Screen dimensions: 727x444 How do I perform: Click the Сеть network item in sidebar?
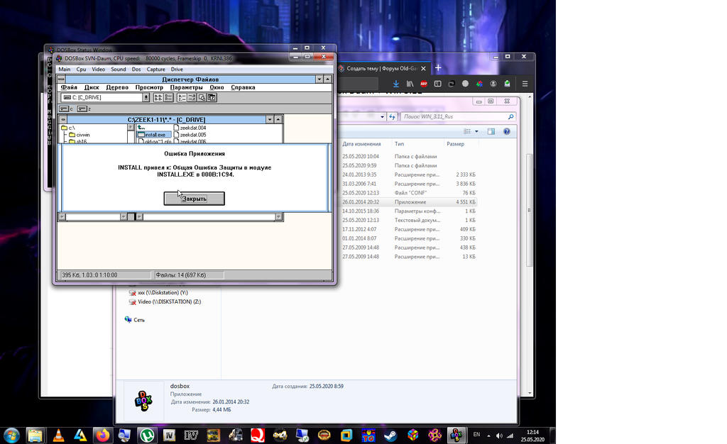(138, 320)
